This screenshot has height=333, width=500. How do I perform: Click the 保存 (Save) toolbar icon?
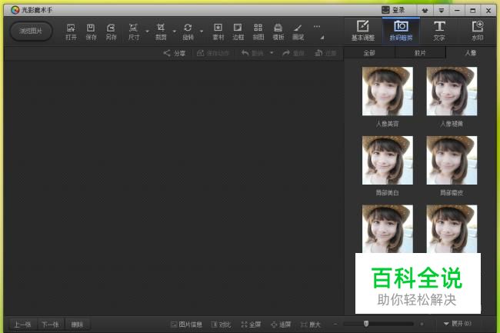91,31
